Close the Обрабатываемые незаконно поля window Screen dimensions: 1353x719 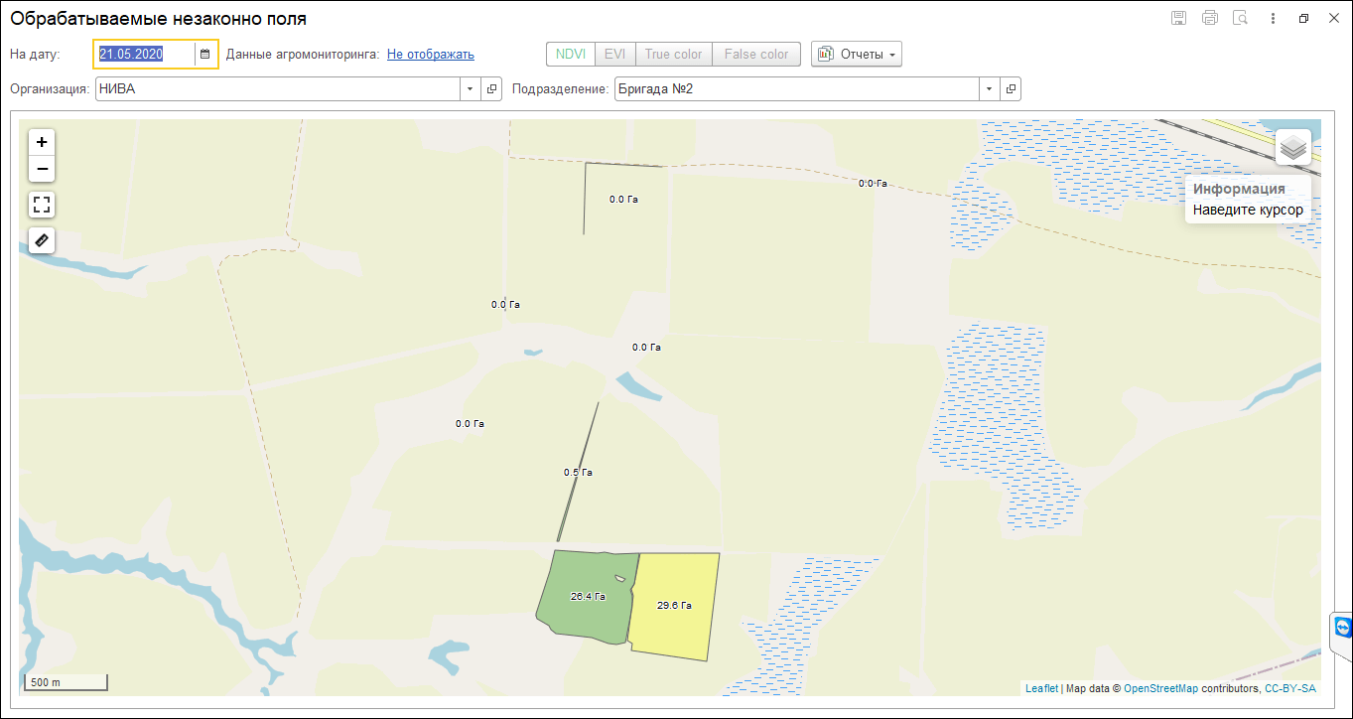pyautogui.click(x=1333, y=18)
